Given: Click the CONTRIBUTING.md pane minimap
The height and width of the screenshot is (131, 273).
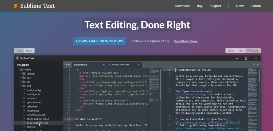Looking at the screenshot, I should (253, 99).
